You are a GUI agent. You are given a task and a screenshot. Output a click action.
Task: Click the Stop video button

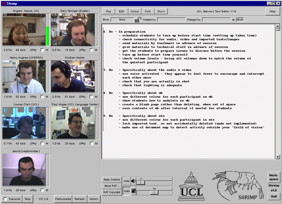click(27, 199)
